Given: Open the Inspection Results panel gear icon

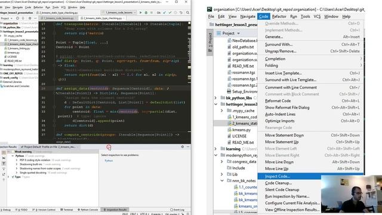Looking at the screenshot, I should click(x=183, y=147).
